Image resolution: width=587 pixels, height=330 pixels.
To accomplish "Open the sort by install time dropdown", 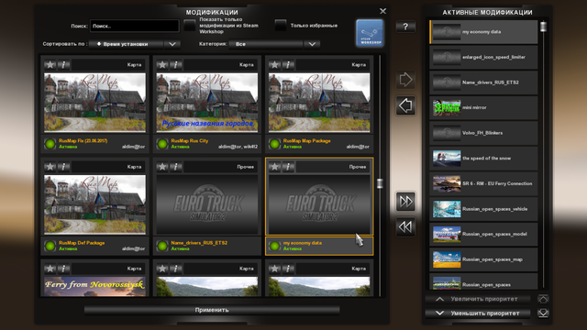I will click(135, 44).
